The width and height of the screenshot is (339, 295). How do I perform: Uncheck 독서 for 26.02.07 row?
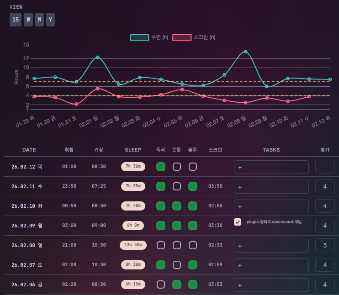pos(161,265)
